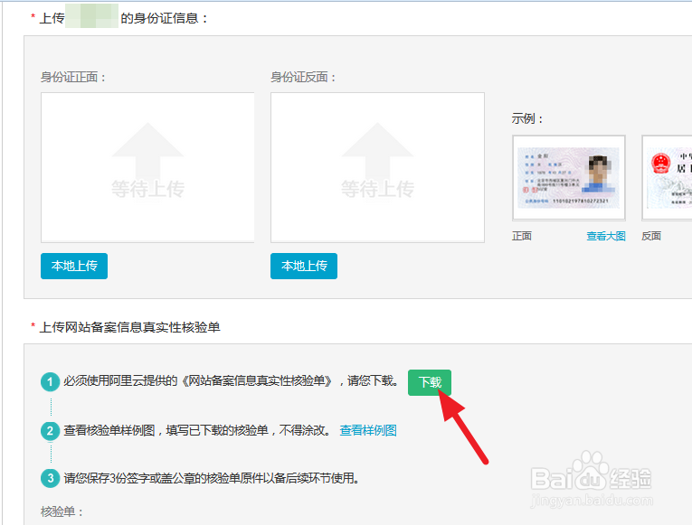Screen dimensions: 692x525
Task: Click the text 查看核验单样例图，填写已下载的核验单
Action: [166, 430]
